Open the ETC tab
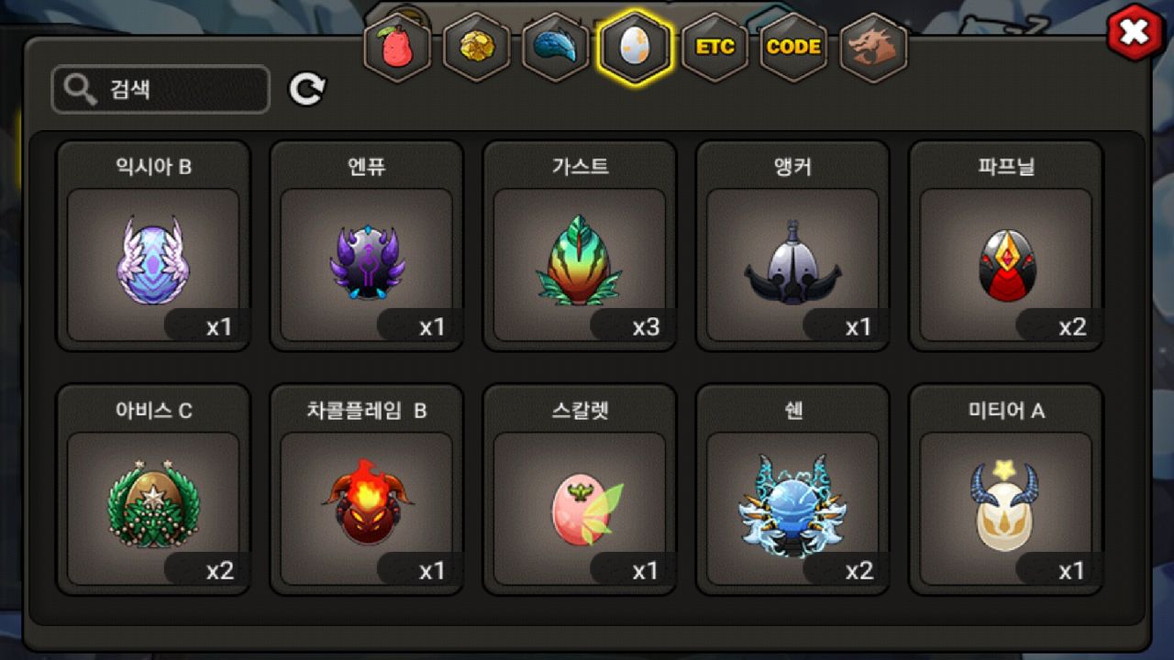1174x660 pixels. (x=714, y=48)
